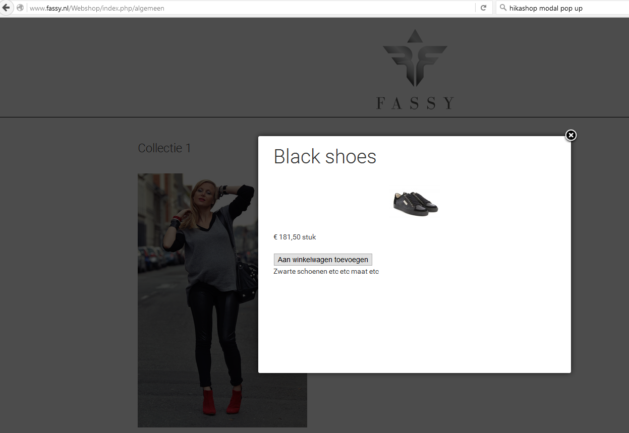Click the FASSY wordmark text

tap(415, 103)
